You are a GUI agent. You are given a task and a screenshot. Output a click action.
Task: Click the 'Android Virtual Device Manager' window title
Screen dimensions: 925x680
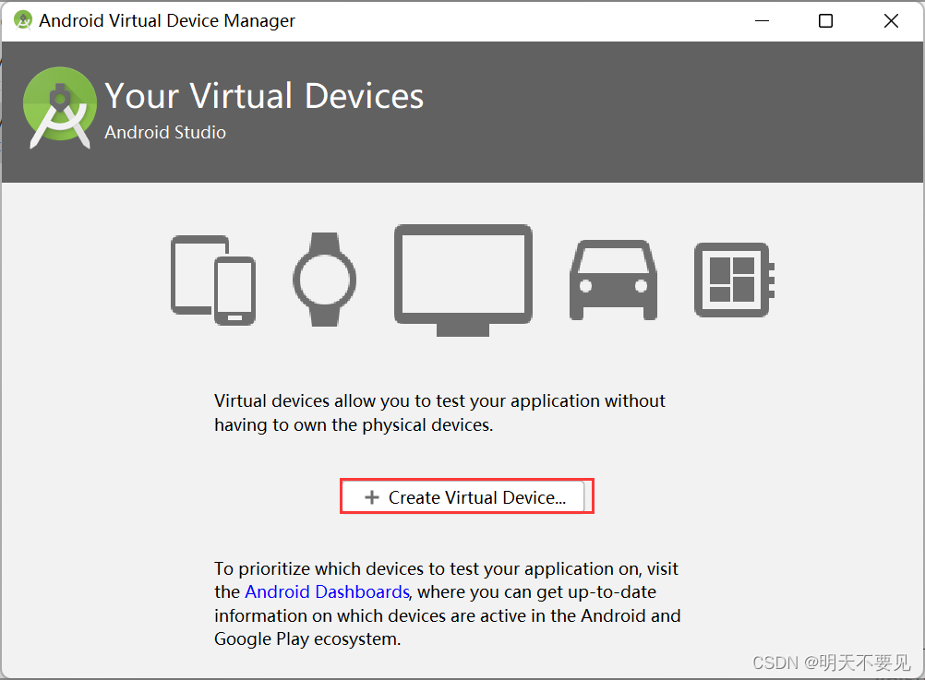[x=167, y=20]
